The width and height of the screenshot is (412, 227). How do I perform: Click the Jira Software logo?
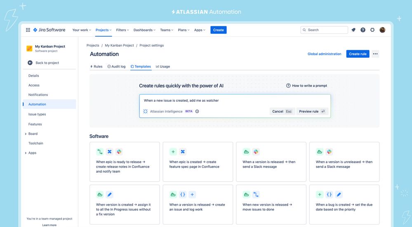point(49,30)
